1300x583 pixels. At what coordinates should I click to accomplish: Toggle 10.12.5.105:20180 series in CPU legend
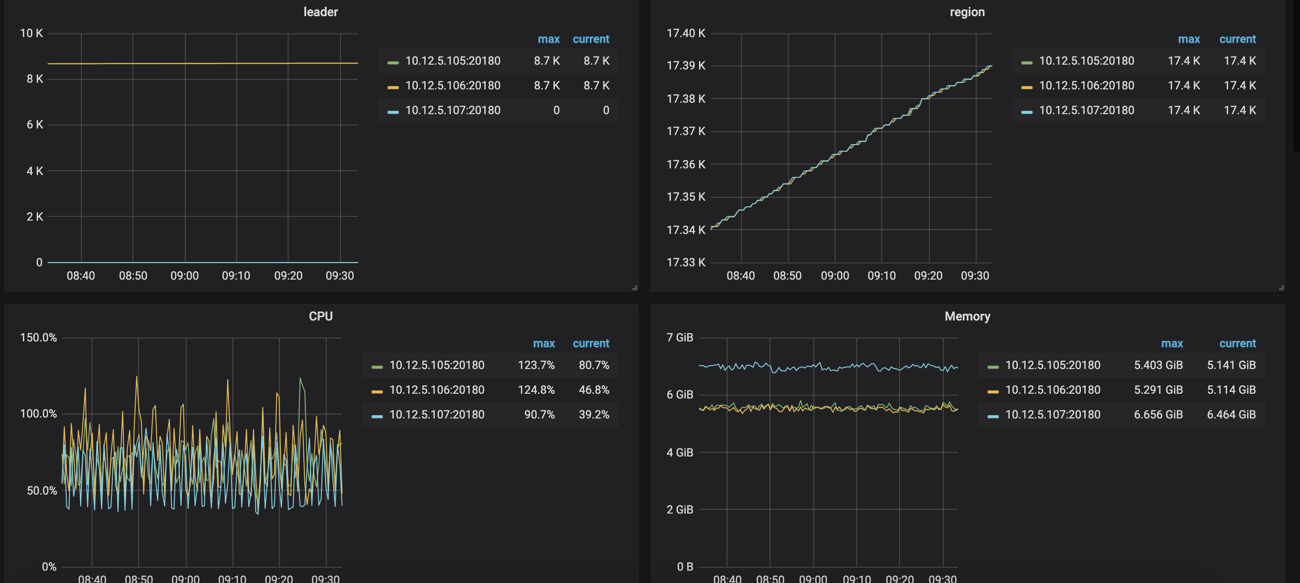(x=437, y=365)
